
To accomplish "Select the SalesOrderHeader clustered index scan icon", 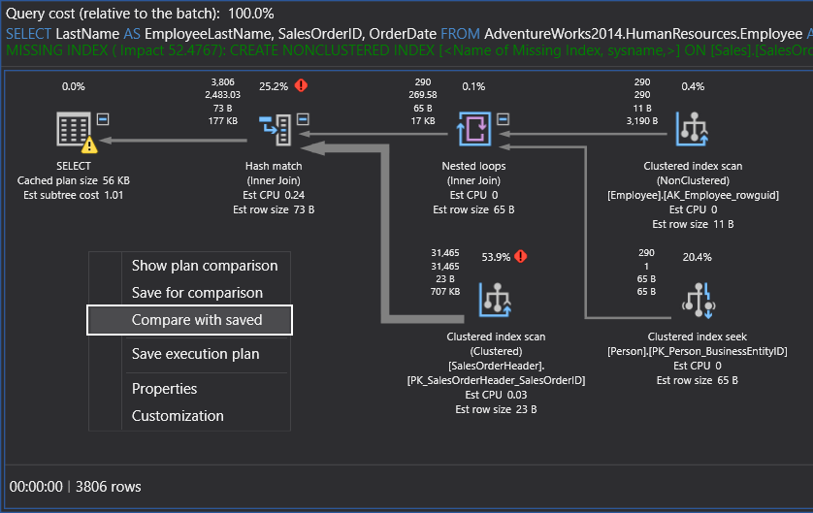I will click(496, 300).
